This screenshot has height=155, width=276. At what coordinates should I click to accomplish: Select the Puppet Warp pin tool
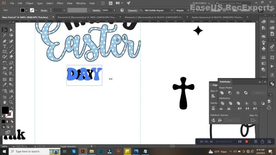point(11,68)
